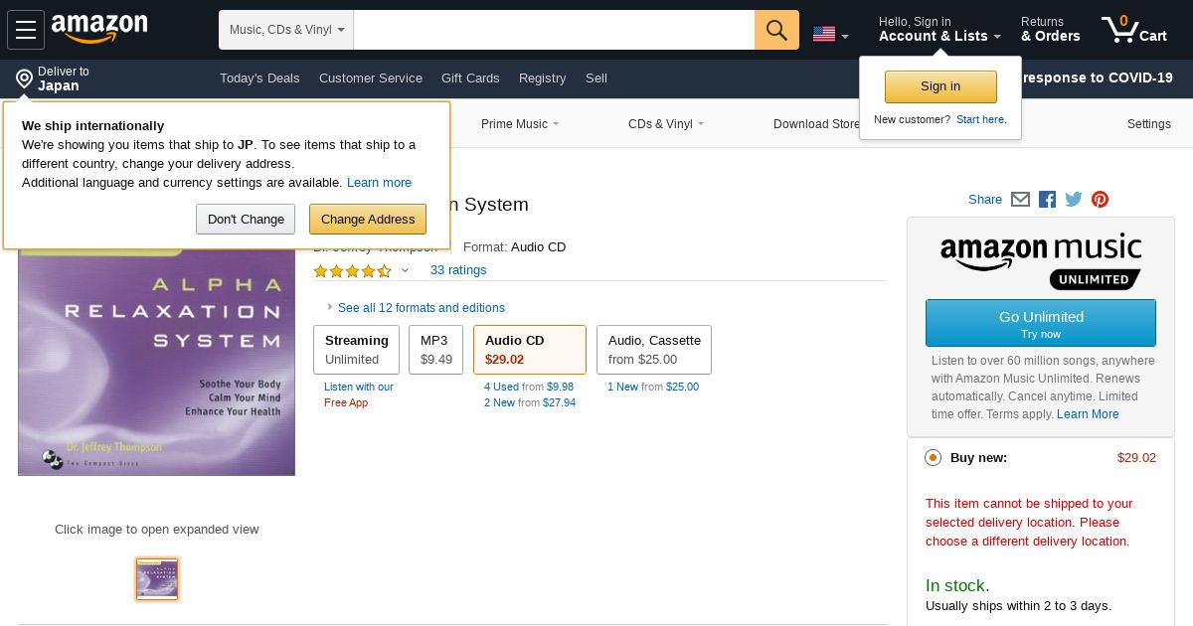This screenshot has width=1193, height=626.
Task: Open 1 New from $25.00 cassette offer
Action: (653, 387)
